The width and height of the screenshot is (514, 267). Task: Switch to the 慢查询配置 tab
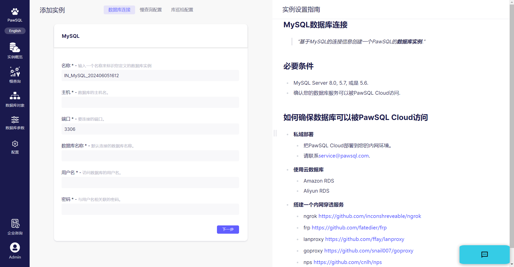pos(151,10)
